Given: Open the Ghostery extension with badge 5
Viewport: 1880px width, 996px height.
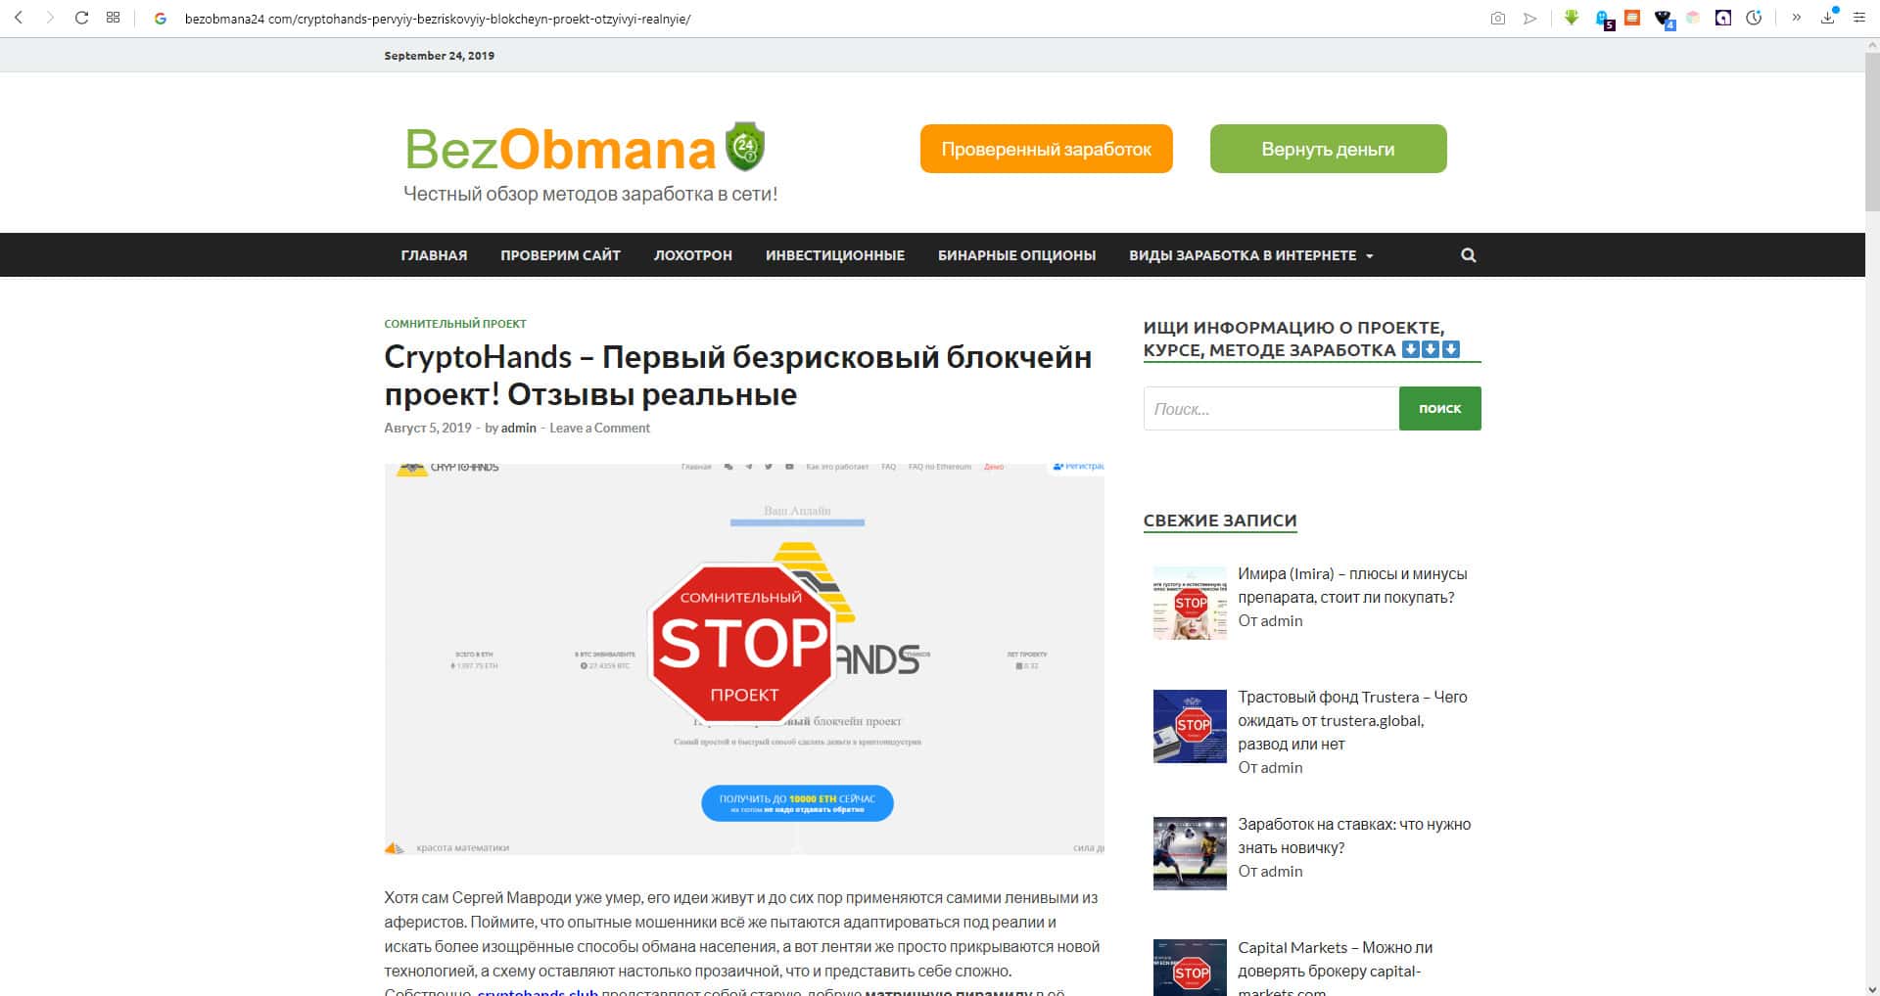Looking at the screenshot, I should [1604, 19].
